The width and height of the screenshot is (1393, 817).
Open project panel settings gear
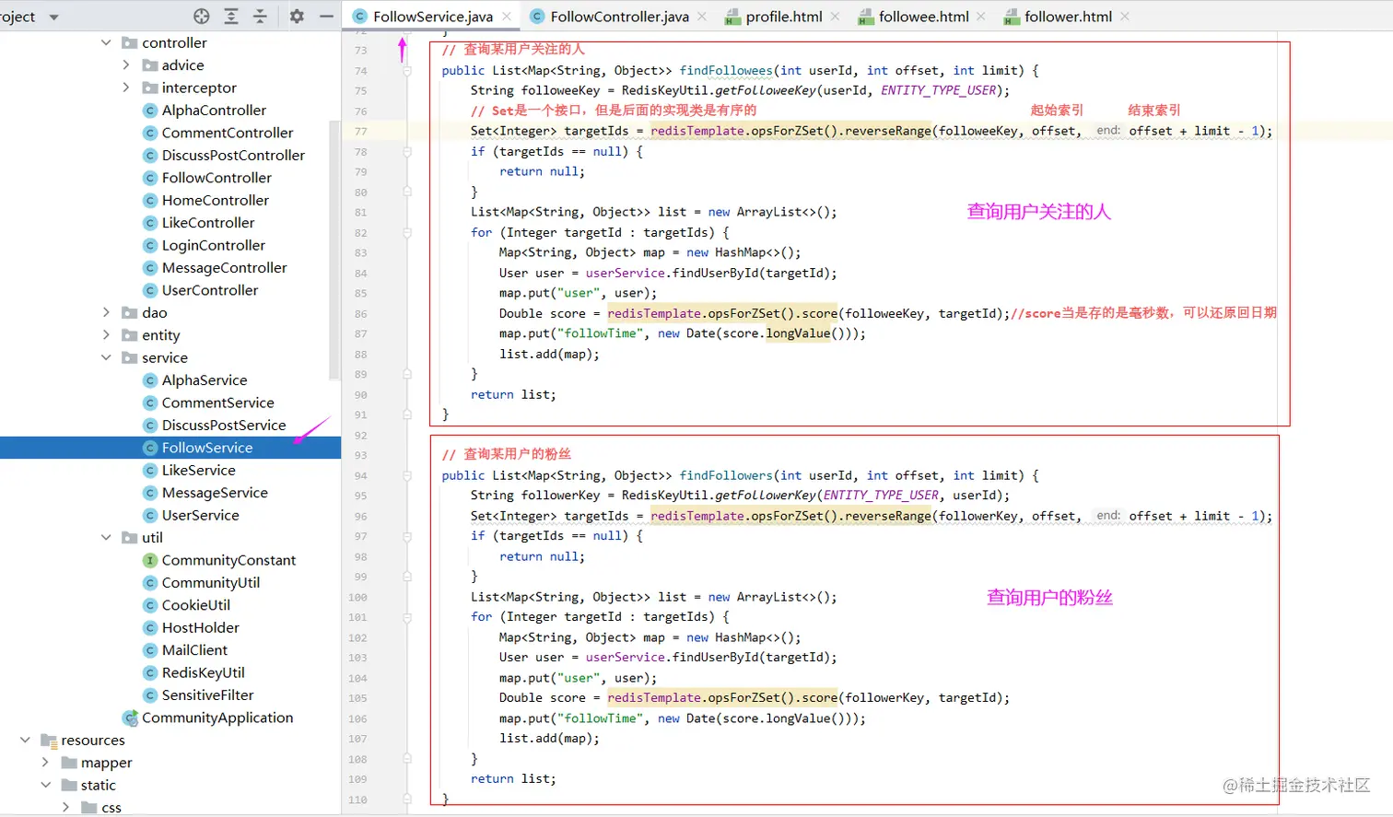[297, 17]
